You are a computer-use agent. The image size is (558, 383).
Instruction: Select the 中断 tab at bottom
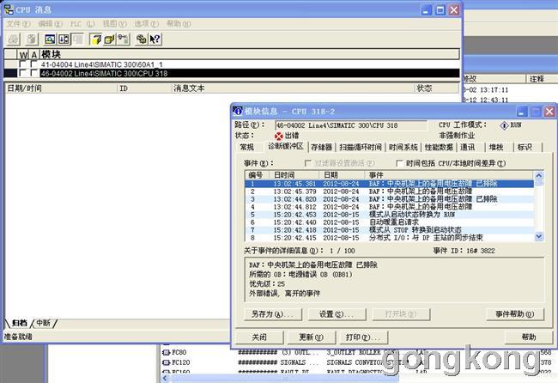coord(43,323)
